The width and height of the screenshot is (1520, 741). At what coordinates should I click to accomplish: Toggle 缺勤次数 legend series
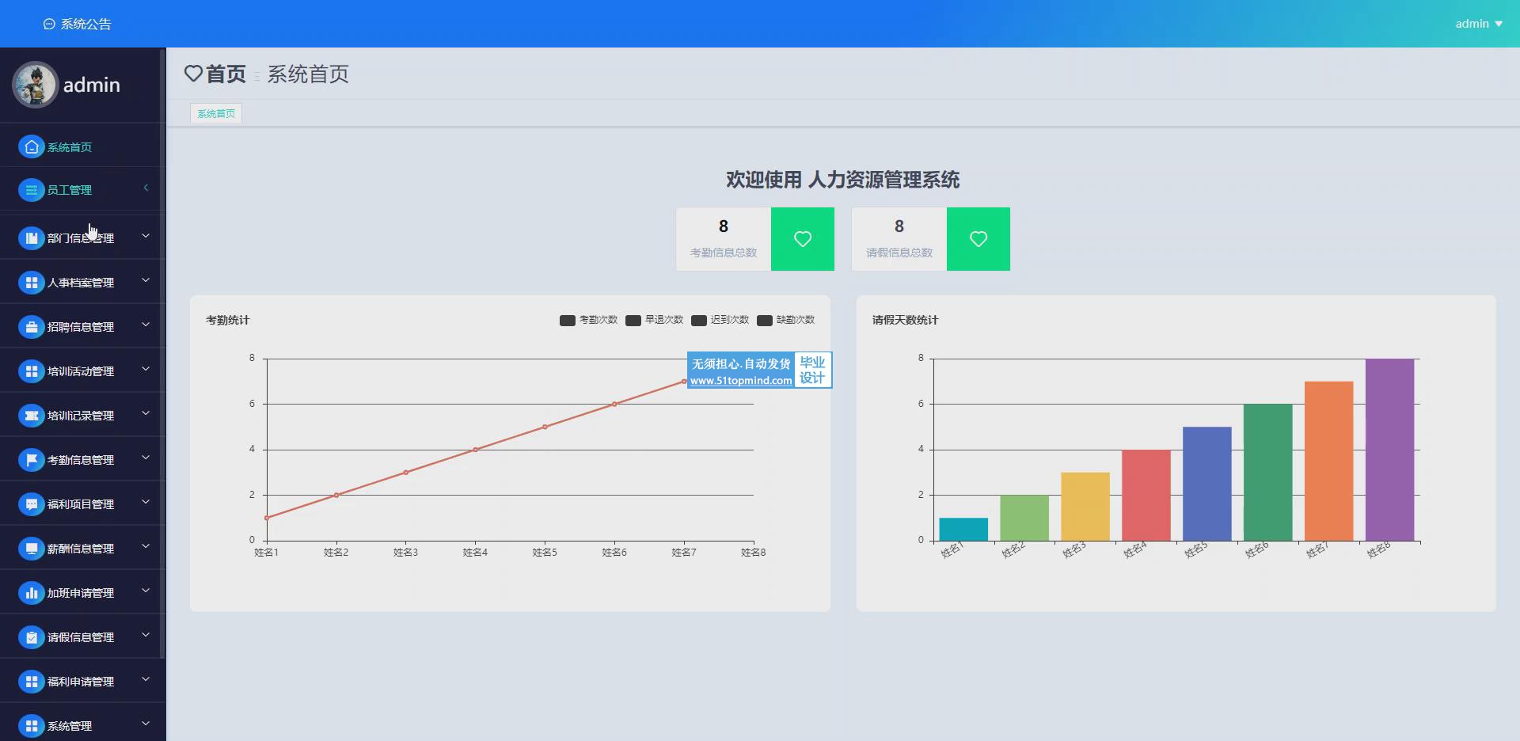(785, 320)
